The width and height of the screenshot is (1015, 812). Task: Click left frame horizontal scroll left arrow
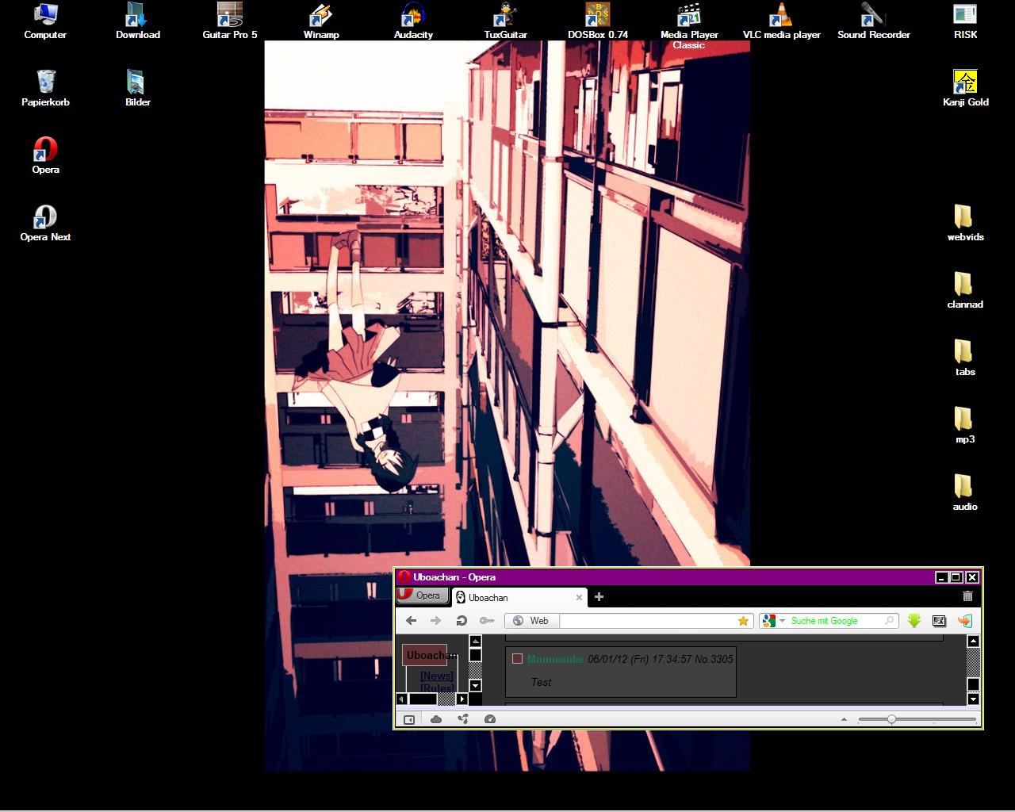coord(401,699)
